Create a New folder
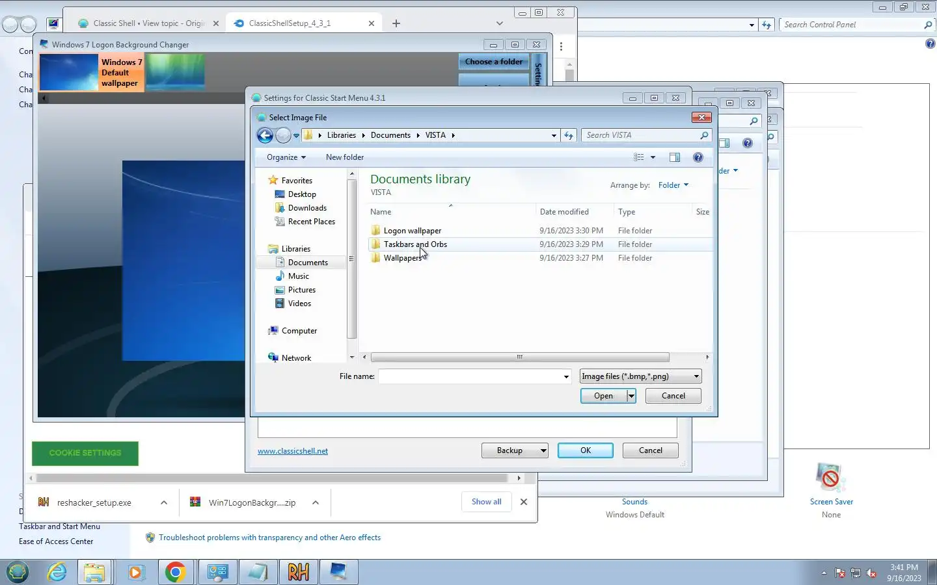This screenshot has height=585, width=937. [345, 157]
